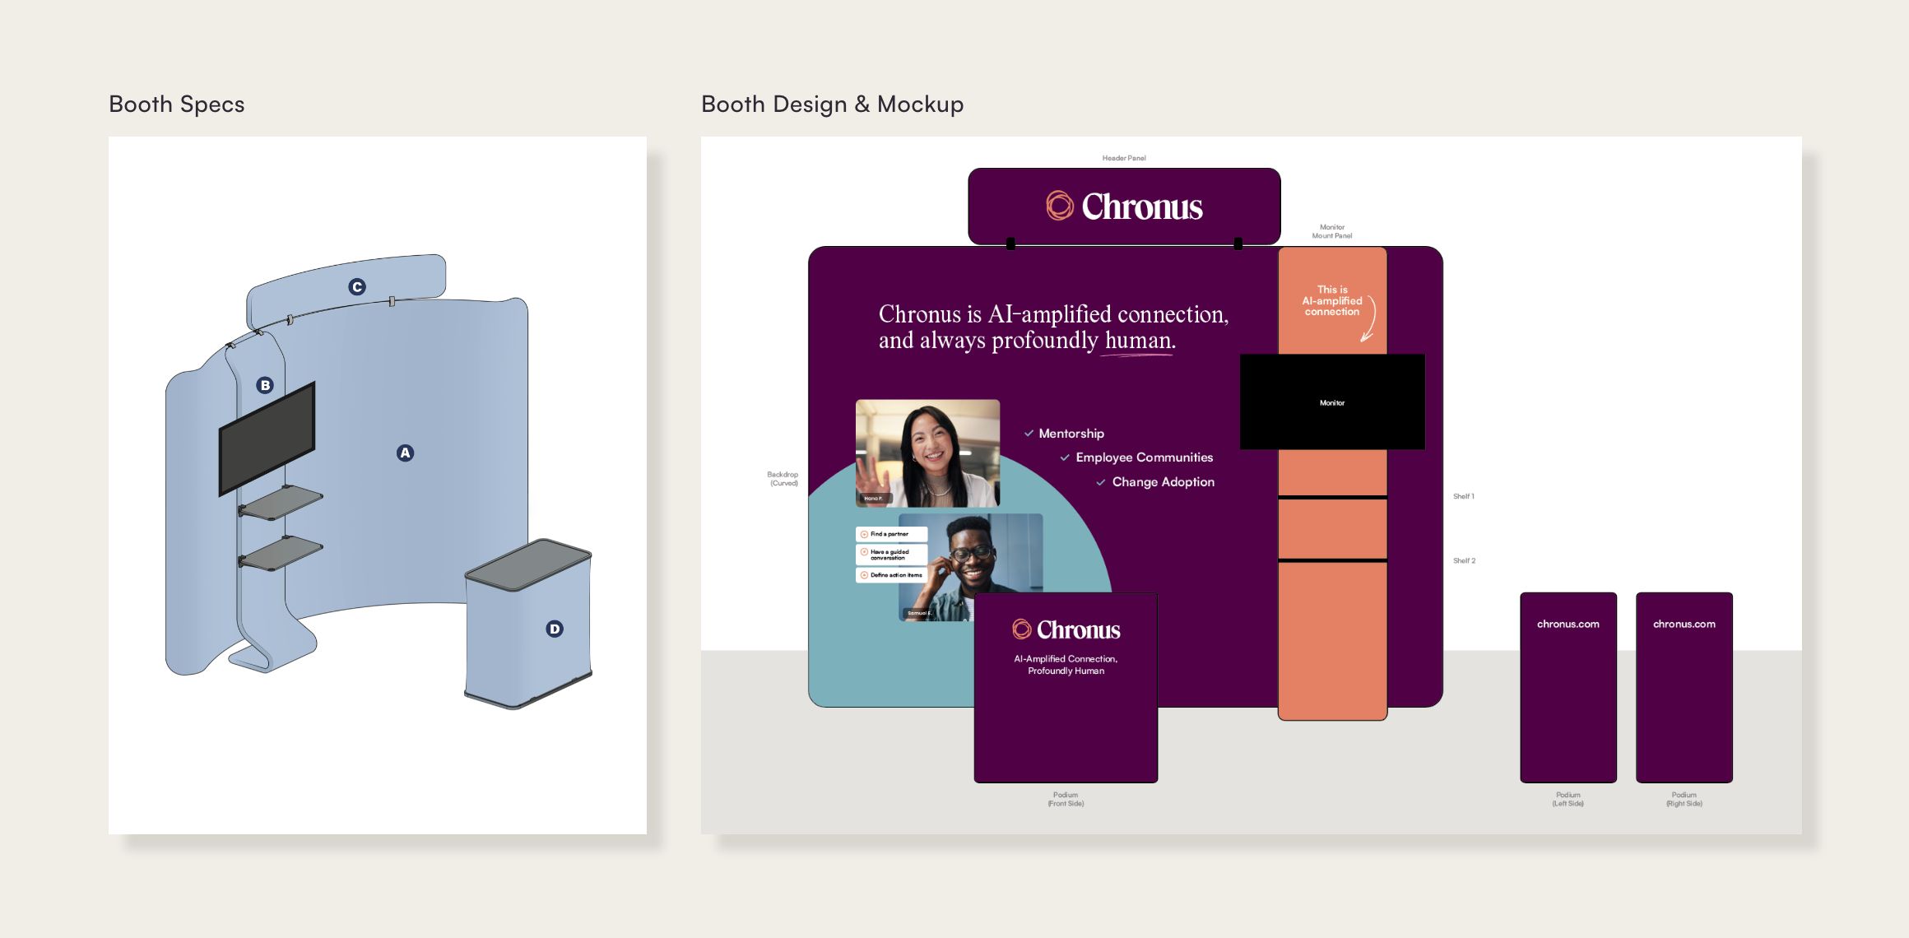Click the 'profoundly human' headline on the backdrop

click(x=1053, y=327)
